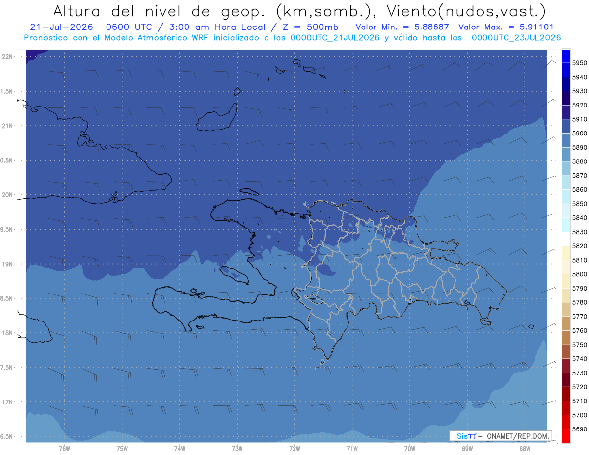Click the 21N latitude label
589x455 pixels.
pyautogui.click(x=8, y=126)
